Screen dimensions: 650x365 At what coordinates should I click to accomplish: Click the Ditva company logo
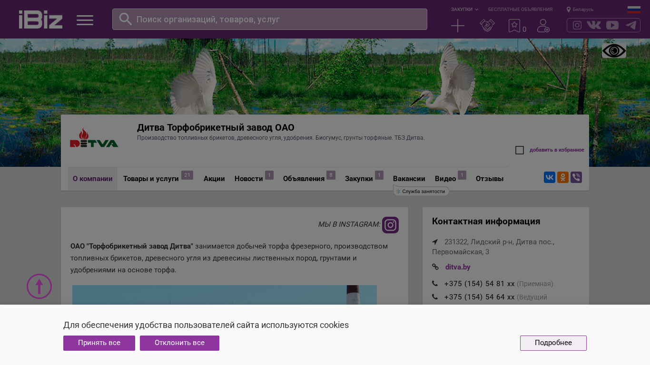click(x=94, y=138)
